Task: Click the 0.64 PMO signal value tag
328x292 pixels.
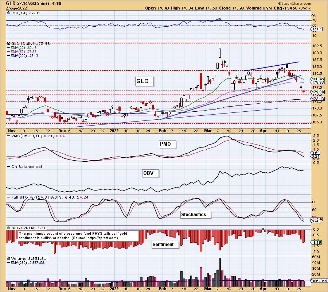Action: [316, 153]
